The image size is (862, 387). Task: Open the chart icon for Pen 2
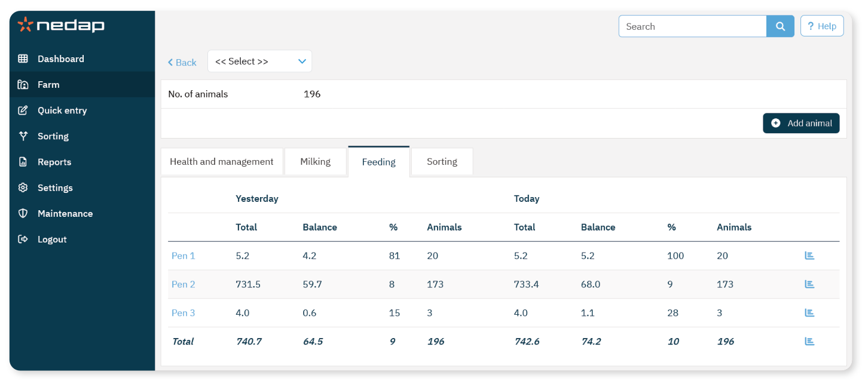point(809,284)
